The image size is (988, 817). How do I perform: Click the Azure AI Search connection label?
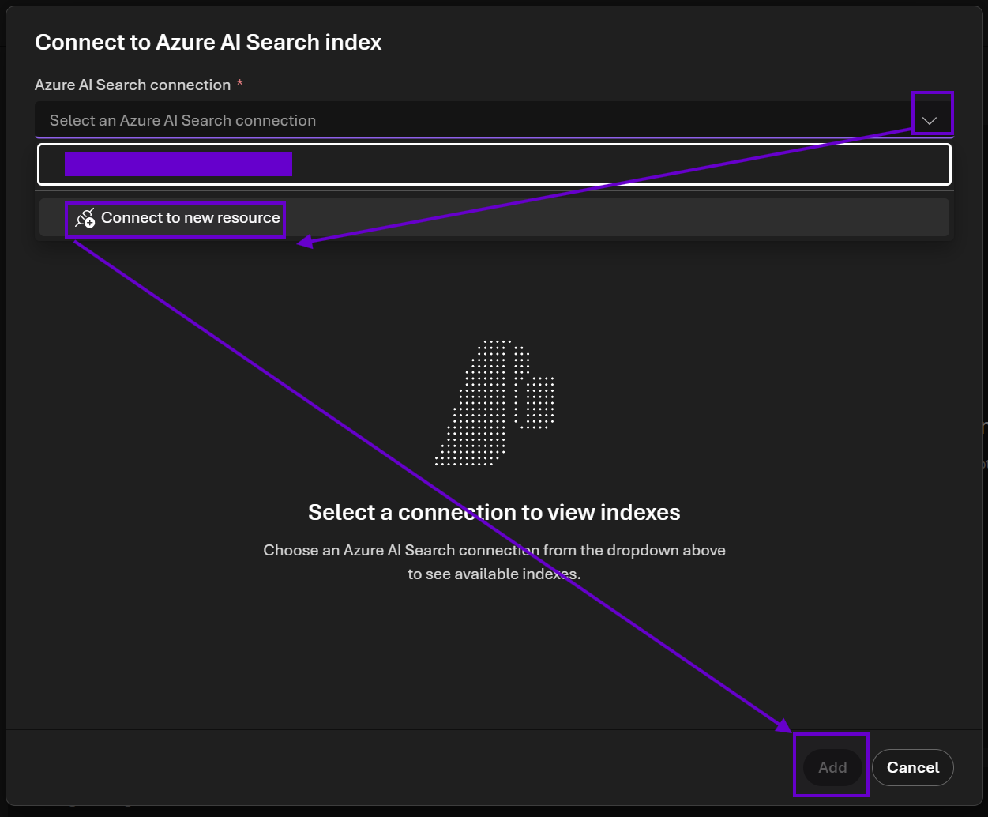[x=133, y=85]
